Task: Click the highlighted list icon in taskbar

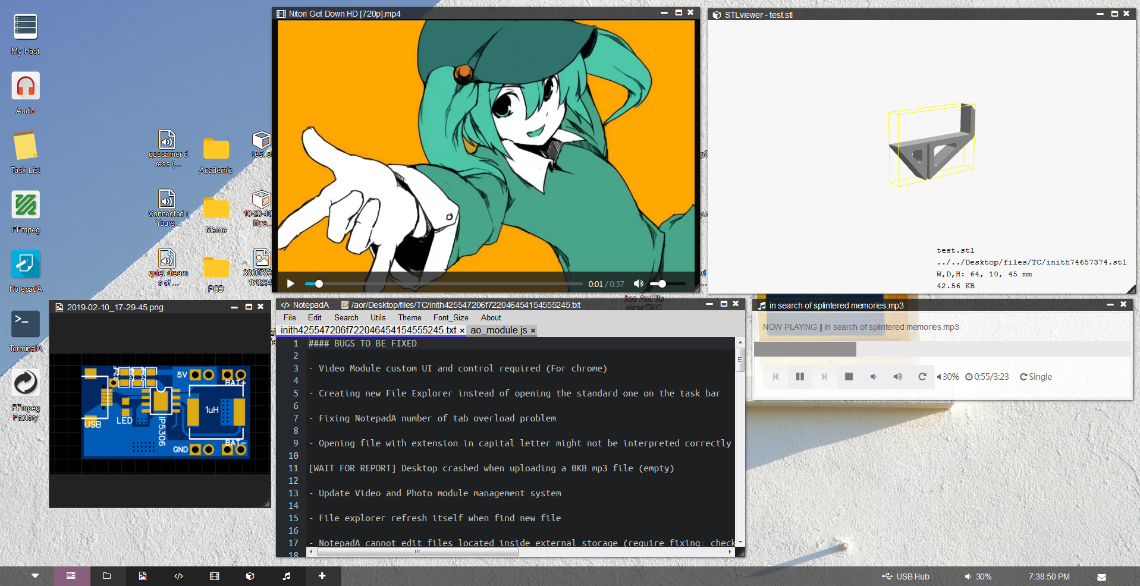Action: click(x=71, y=576)
